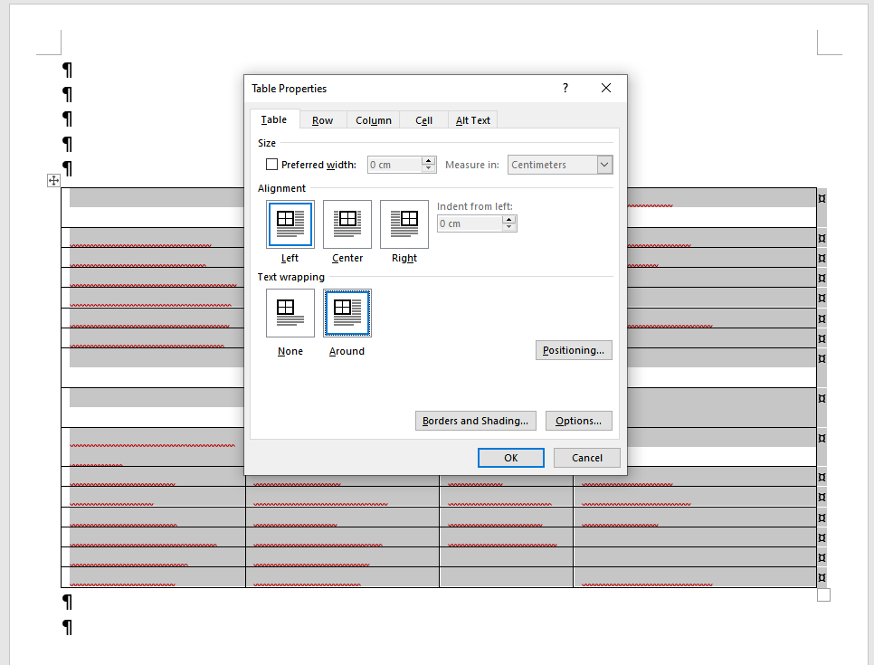Open the Positioning settings
Image resolution: width=874 pixels, height=665 pixels.
[574, 350]
